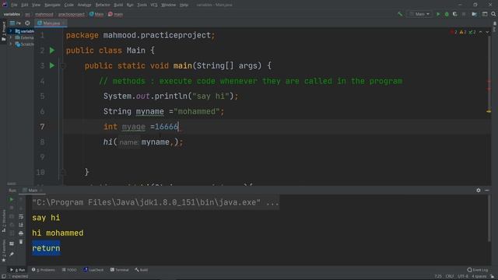Image resolution: width=498 pixels, height=280 pixels.
Task: Hide the Run panel with minimize dash
Action: pyautogui.click(x=487, y=190)
